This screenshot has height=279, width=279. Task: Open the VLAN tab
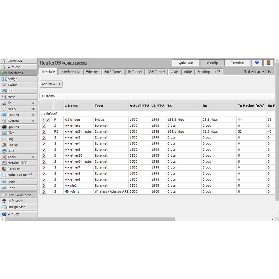point(174,72)
